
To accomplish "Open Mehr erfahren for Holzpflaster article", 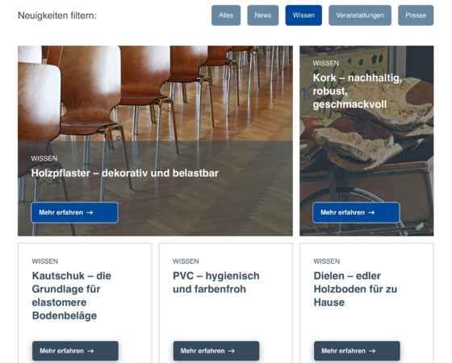I will click(x=74, y=213).
